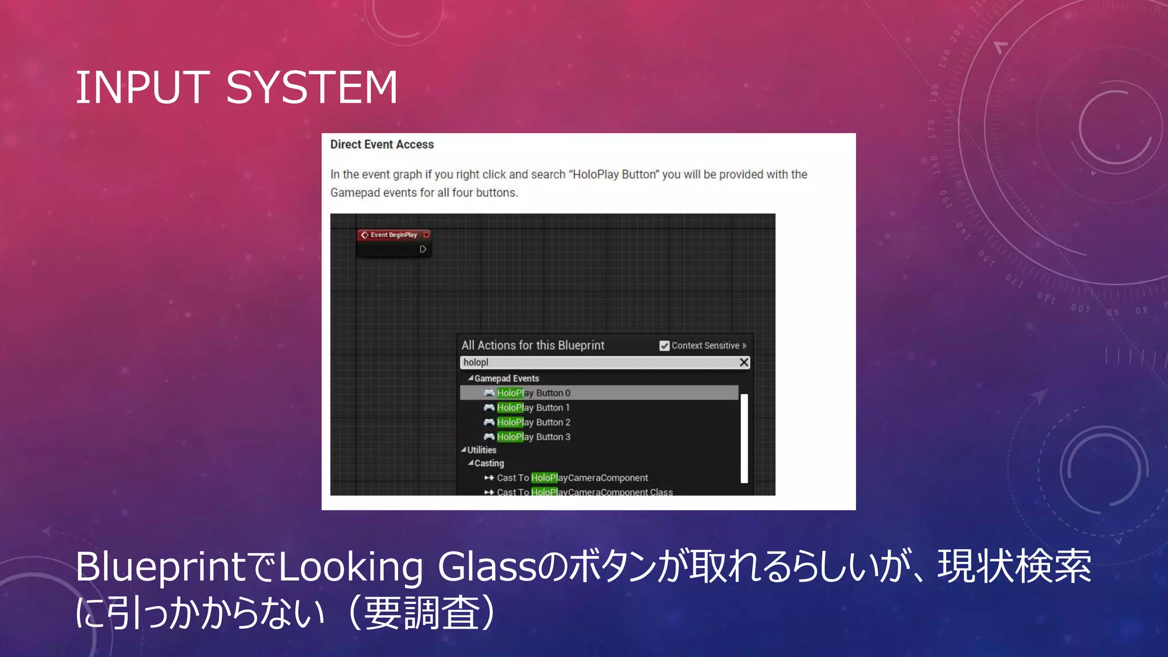Click the Event BeginPlay execution output pin
The height and width of the screenshot is (657, 1168).
(423, 249)
